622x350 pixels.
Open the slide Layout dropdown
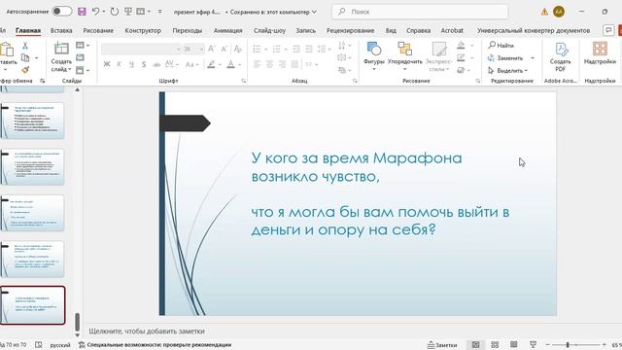click(82, 46)
